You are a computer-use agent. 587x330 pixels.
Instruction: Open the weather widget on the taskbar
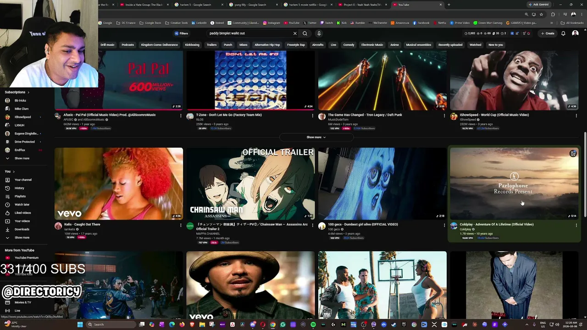15,324
